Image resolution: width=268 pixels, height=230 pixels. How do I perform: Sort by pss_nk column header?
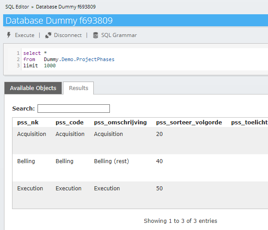coord(28,122)
